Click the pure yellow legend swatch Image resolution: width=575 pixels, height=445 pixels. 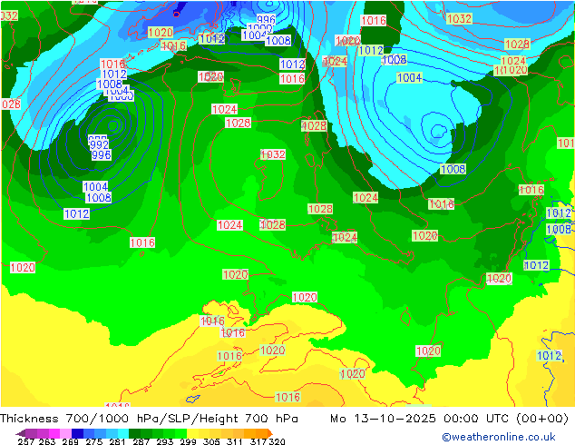click(x=192, y=433)
